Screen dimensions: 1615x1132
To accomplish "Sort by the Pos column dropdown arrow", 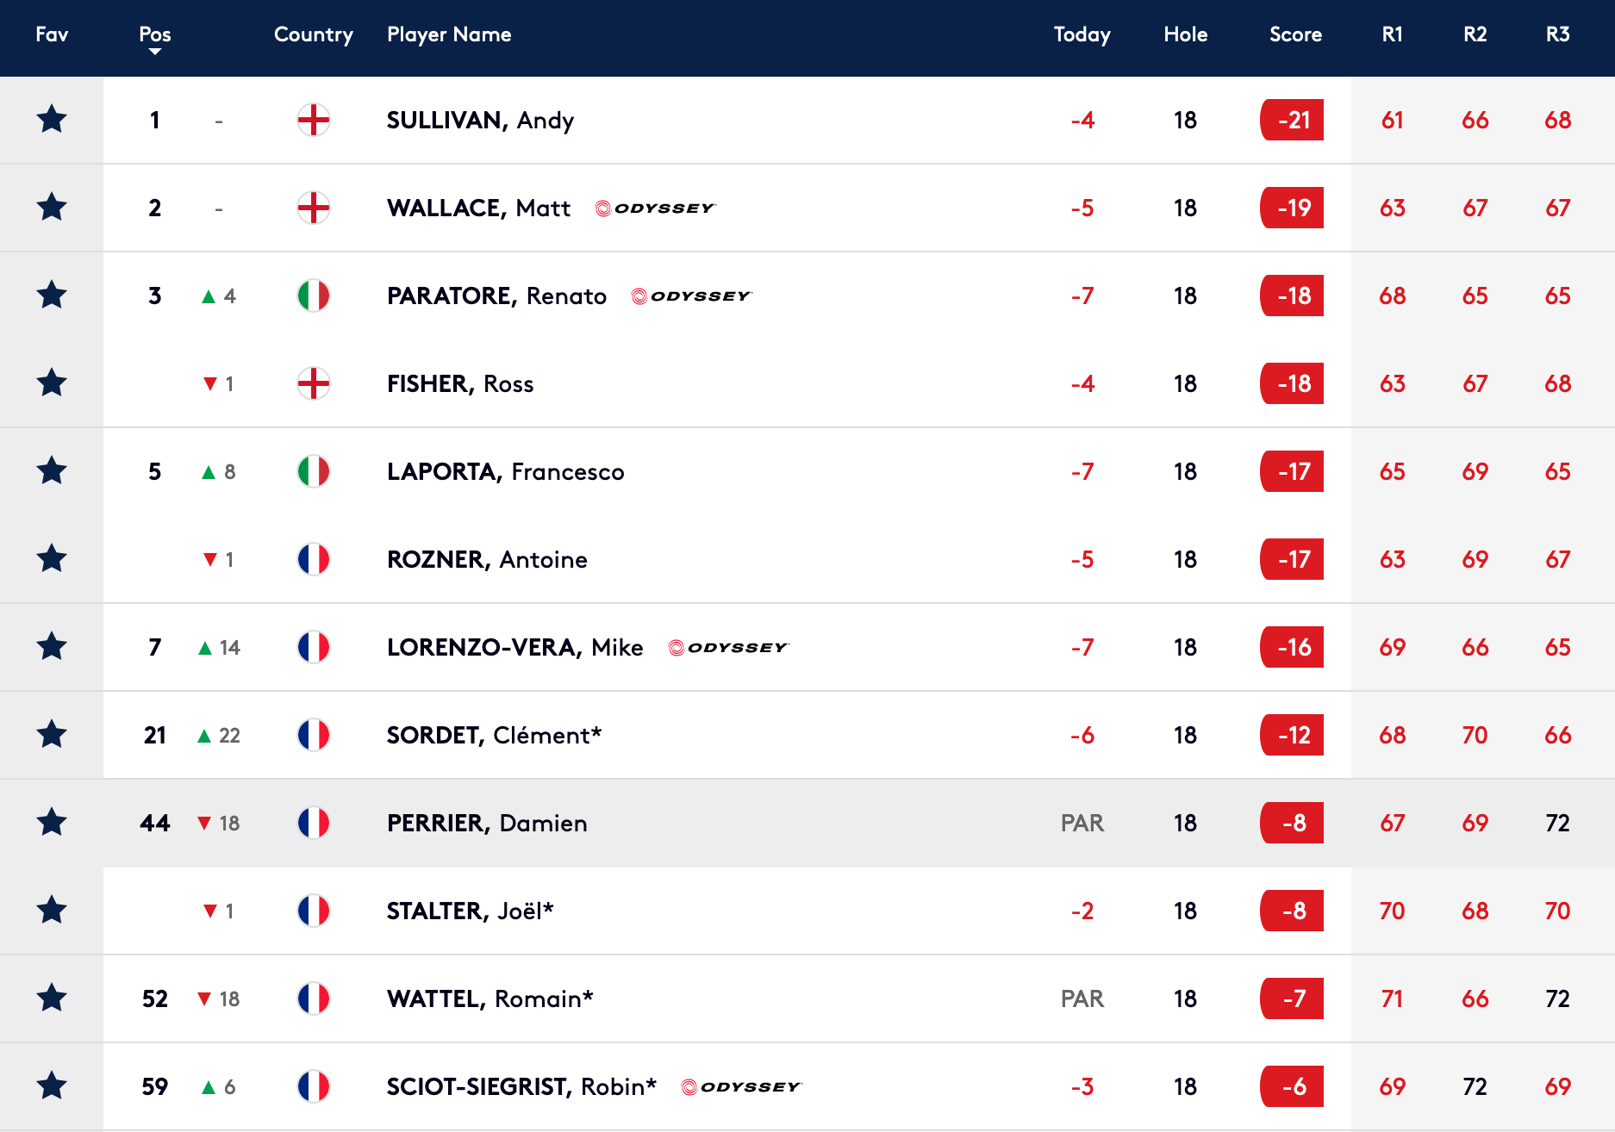I will pos(155,52).
